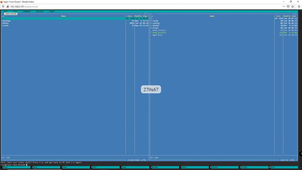Viewport: 302px width, 170px height.
Task: Open the page actions three-dots menu
Action: (284, 6)
